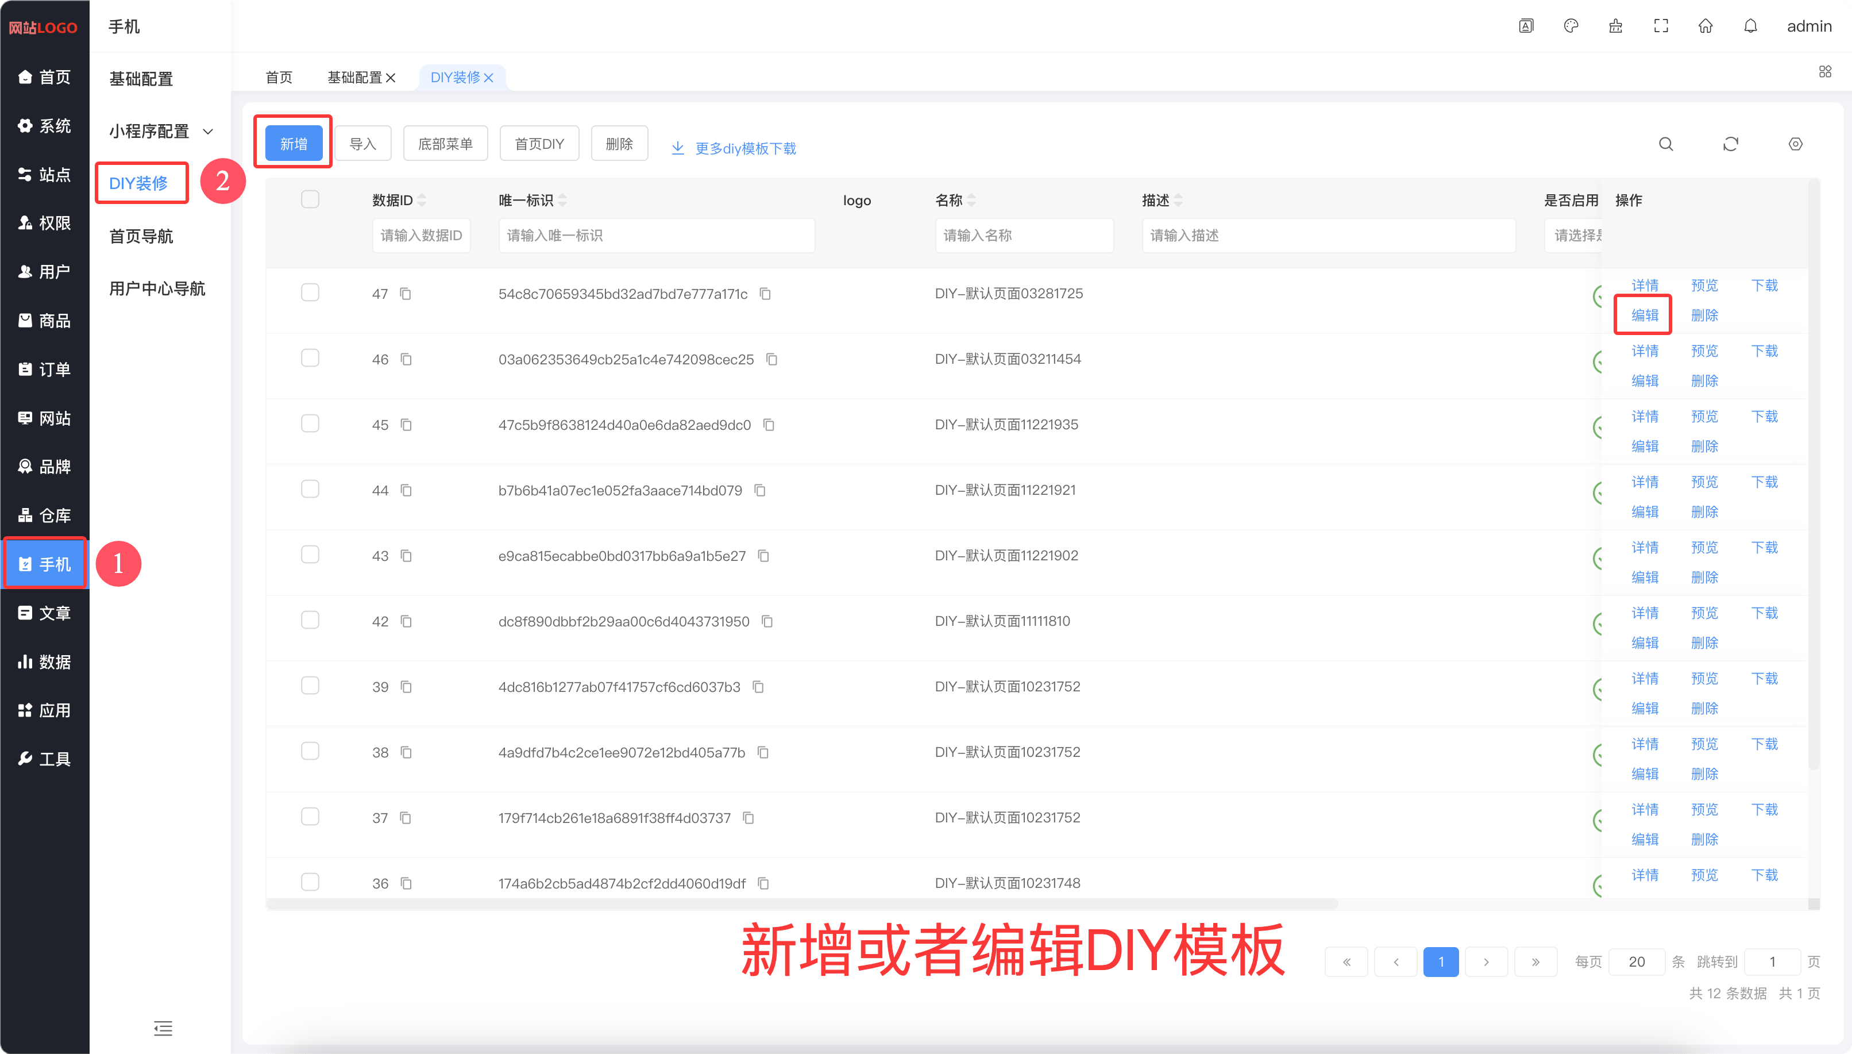The width and height of the screenshot is (1852, 1054).
Task: Click the vertical table scrollbar
Action: click(1814, 475)
